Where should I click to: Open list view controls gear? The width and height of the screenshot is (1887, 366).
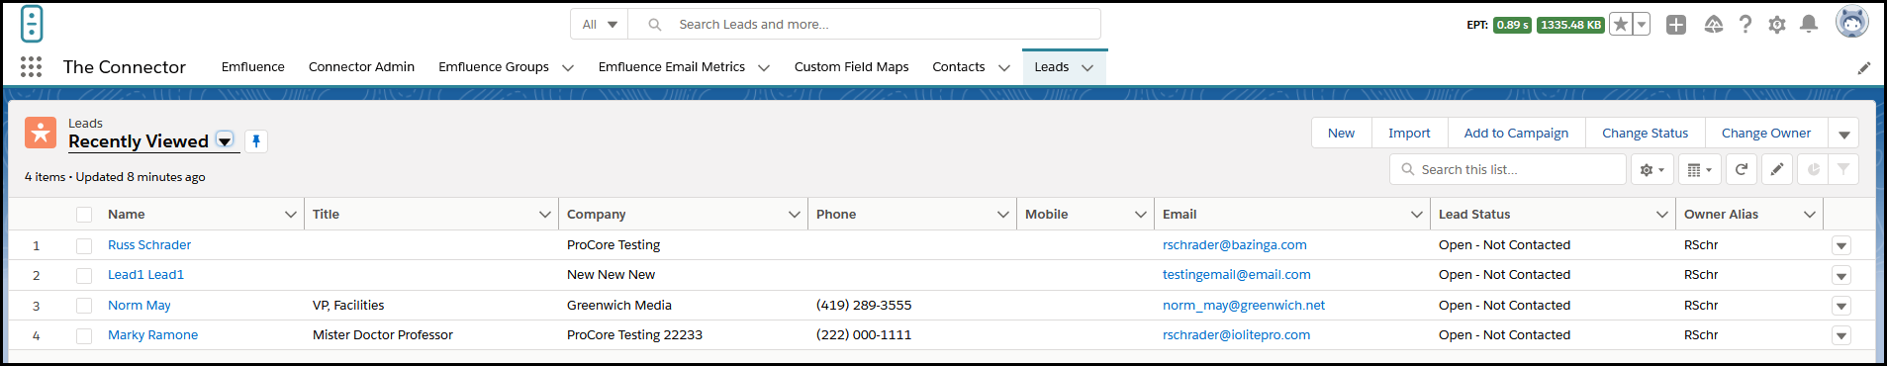click(x=1651, y=170)
